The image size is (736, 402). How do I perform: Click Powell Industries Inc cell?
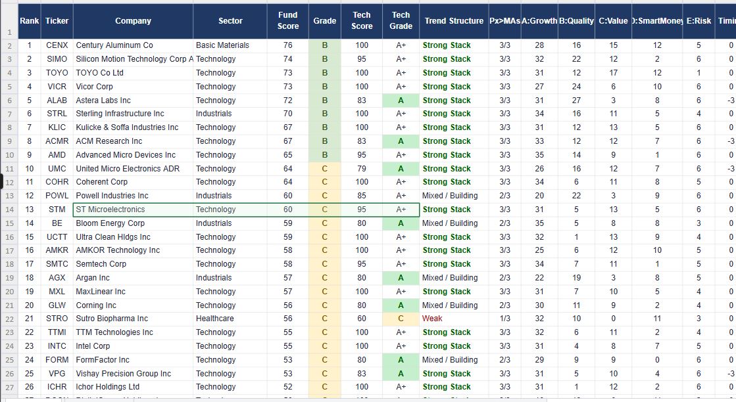click(133, 196)
